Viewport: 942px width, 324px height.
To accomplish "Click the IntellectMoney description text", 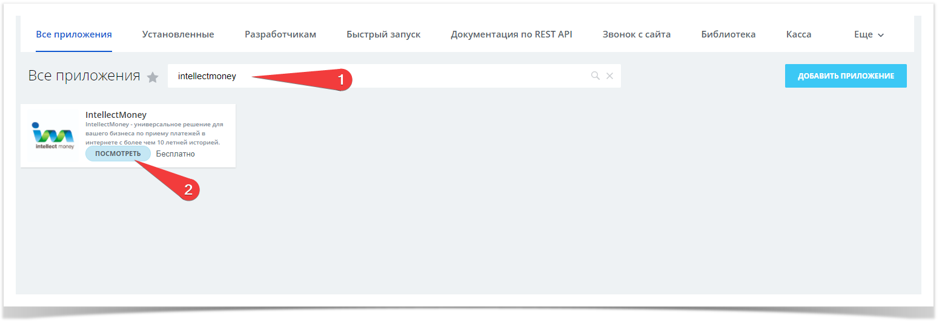I will pyautogui.click(x=154, y=133).
